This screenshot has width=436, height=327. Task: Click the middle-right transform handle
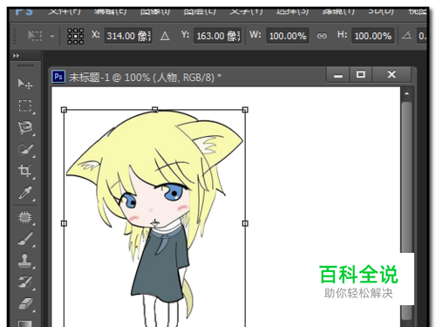(245, 223)
